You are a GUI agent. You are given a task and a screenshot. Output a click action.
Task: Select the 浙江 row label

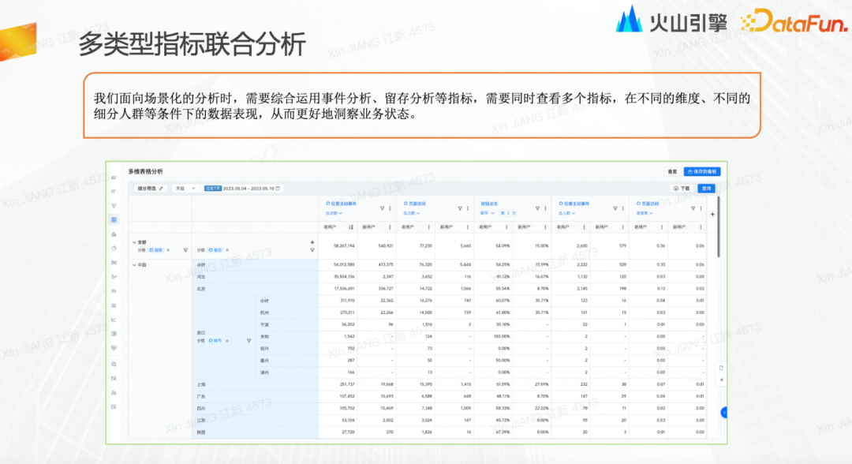pos(201,332)
